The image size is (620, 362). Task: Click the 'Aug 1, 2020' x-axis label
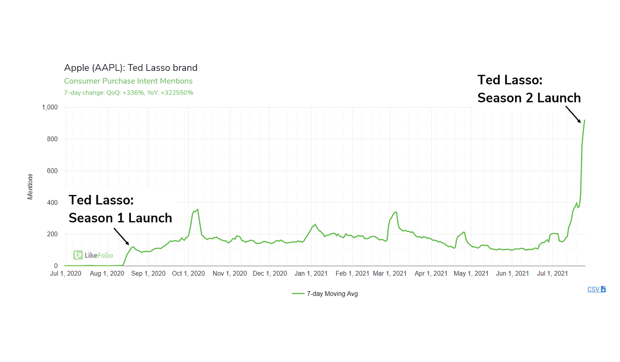(107, 274)
